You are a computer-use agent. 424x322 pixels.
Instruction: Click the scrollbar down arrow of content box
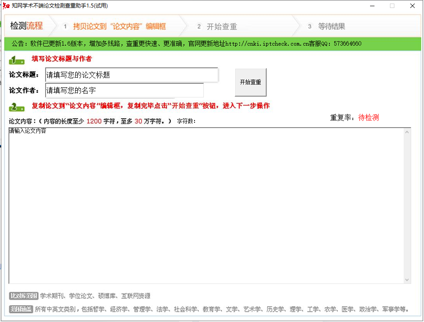pos(407,280)
